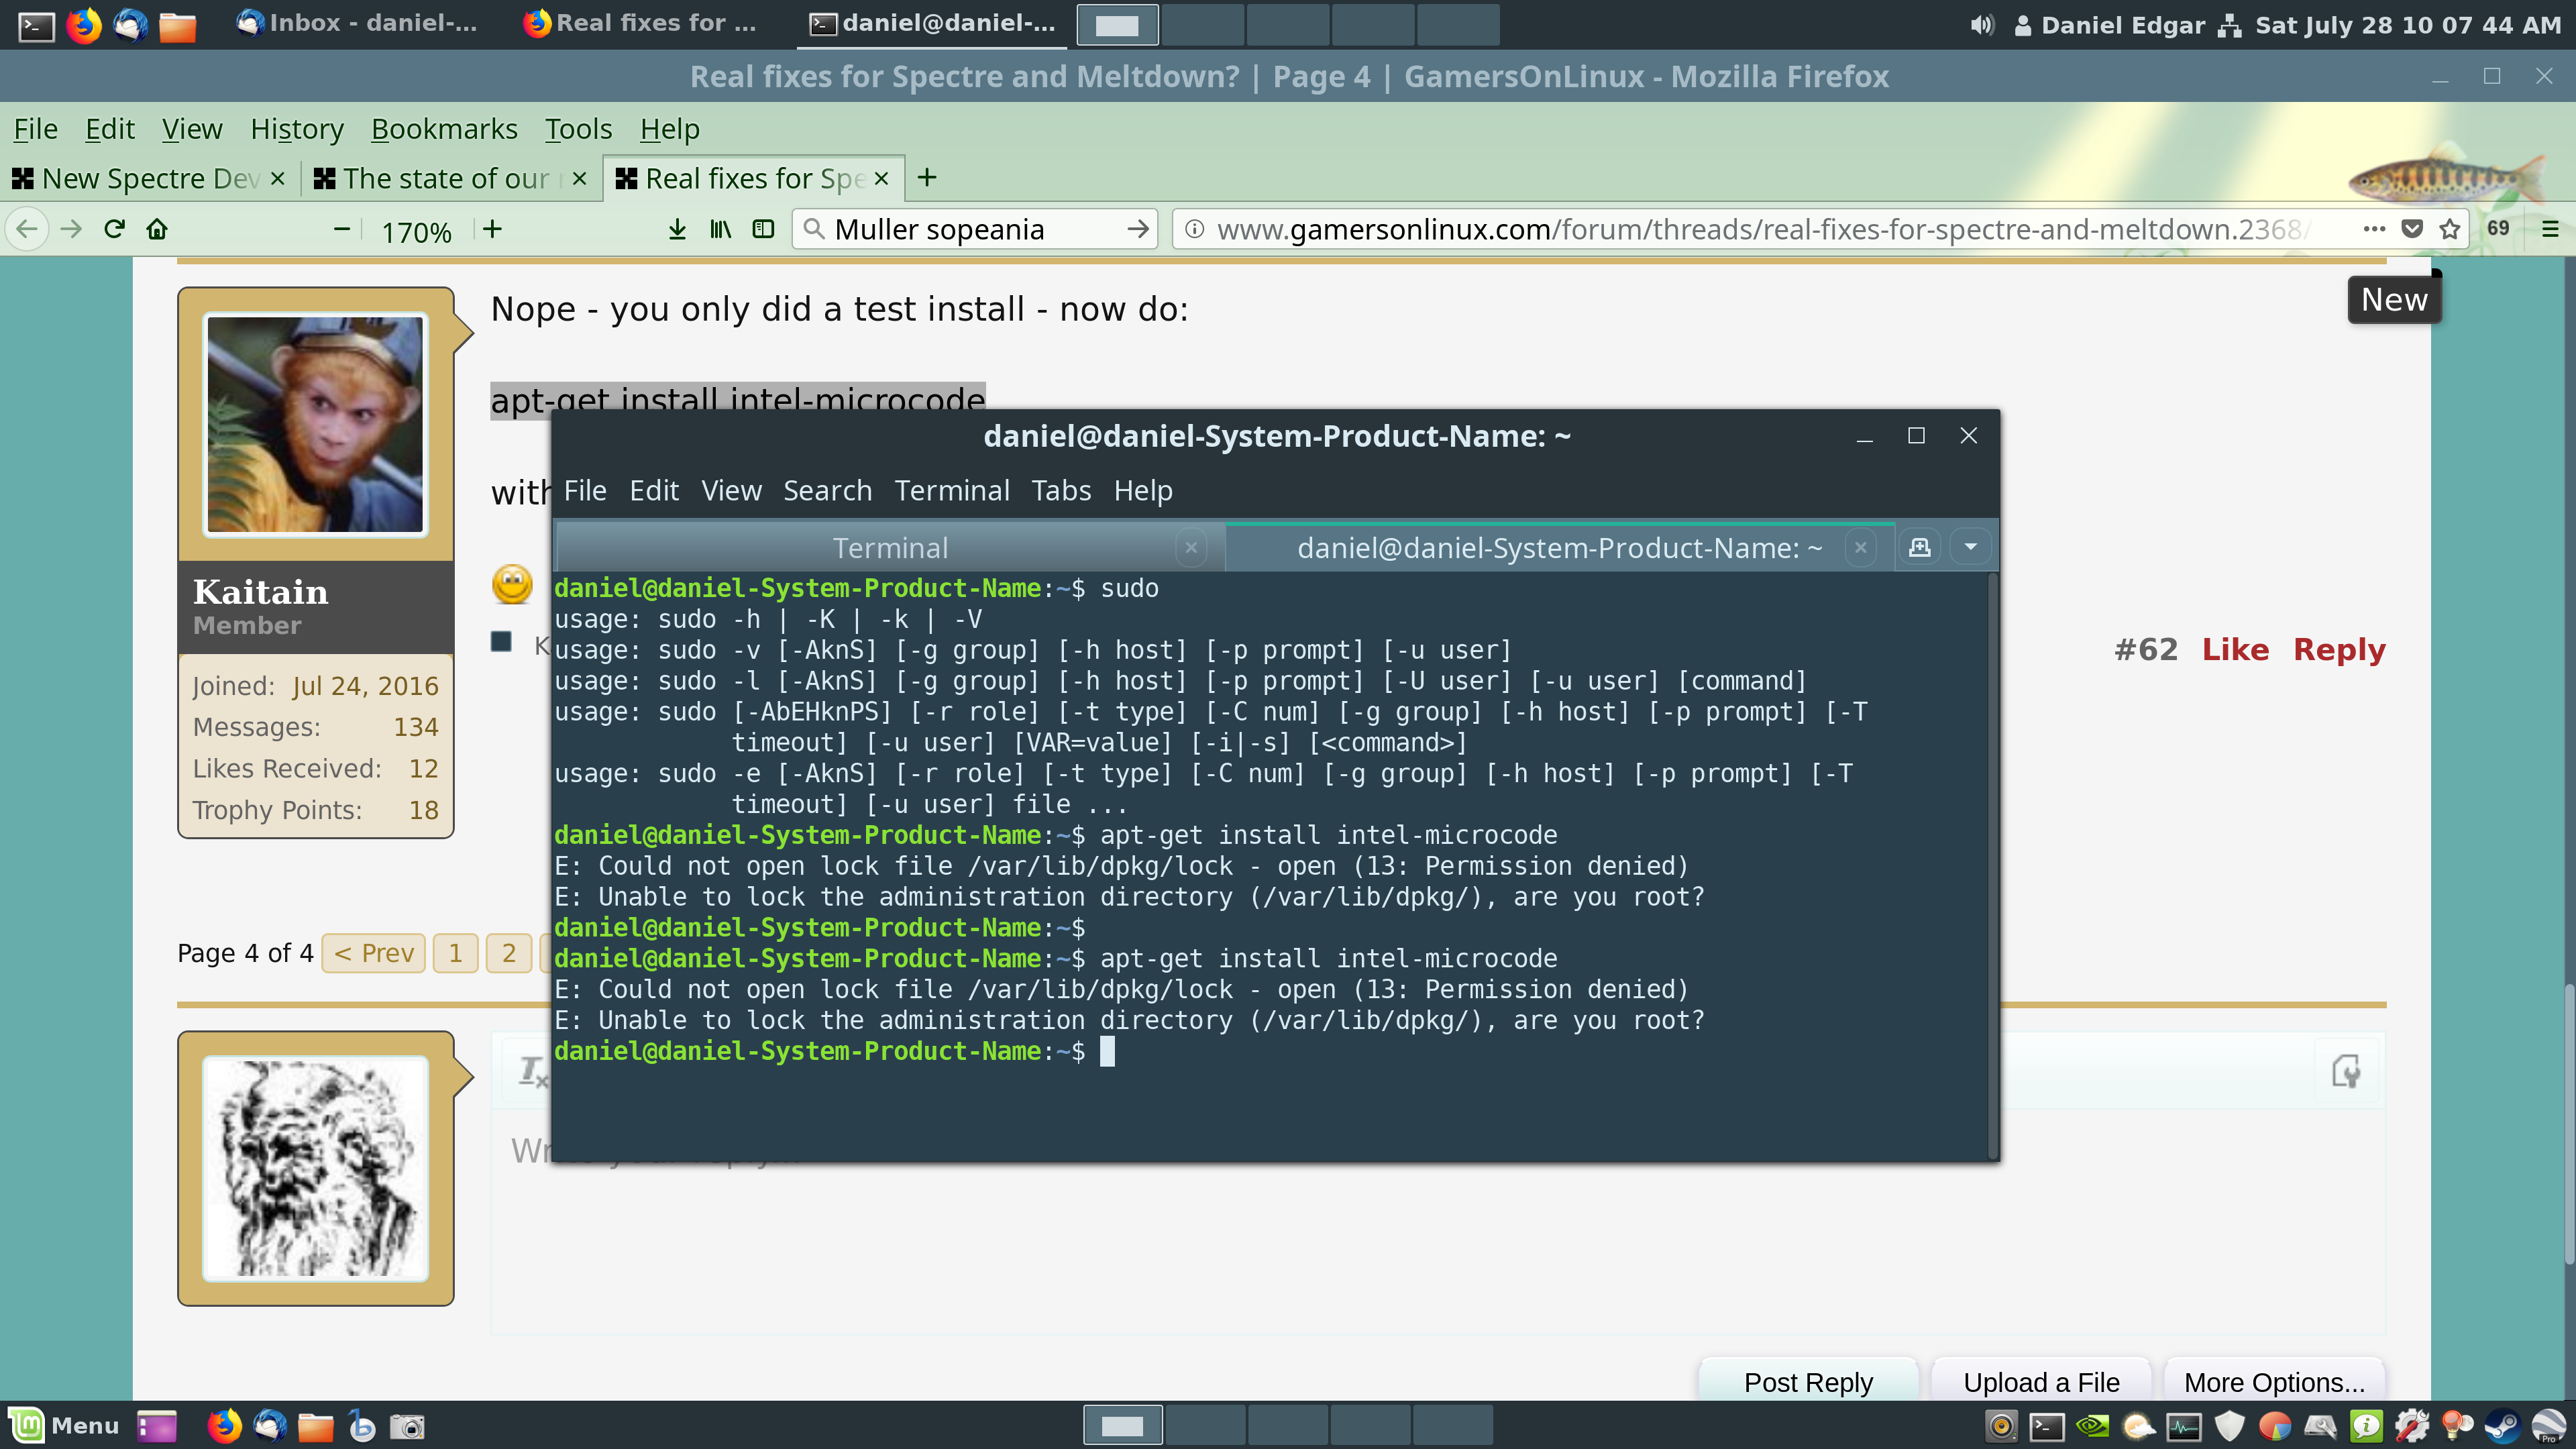Open the Firefox library icon
Screen dimensions: 2576x1449
coord(720,229)
